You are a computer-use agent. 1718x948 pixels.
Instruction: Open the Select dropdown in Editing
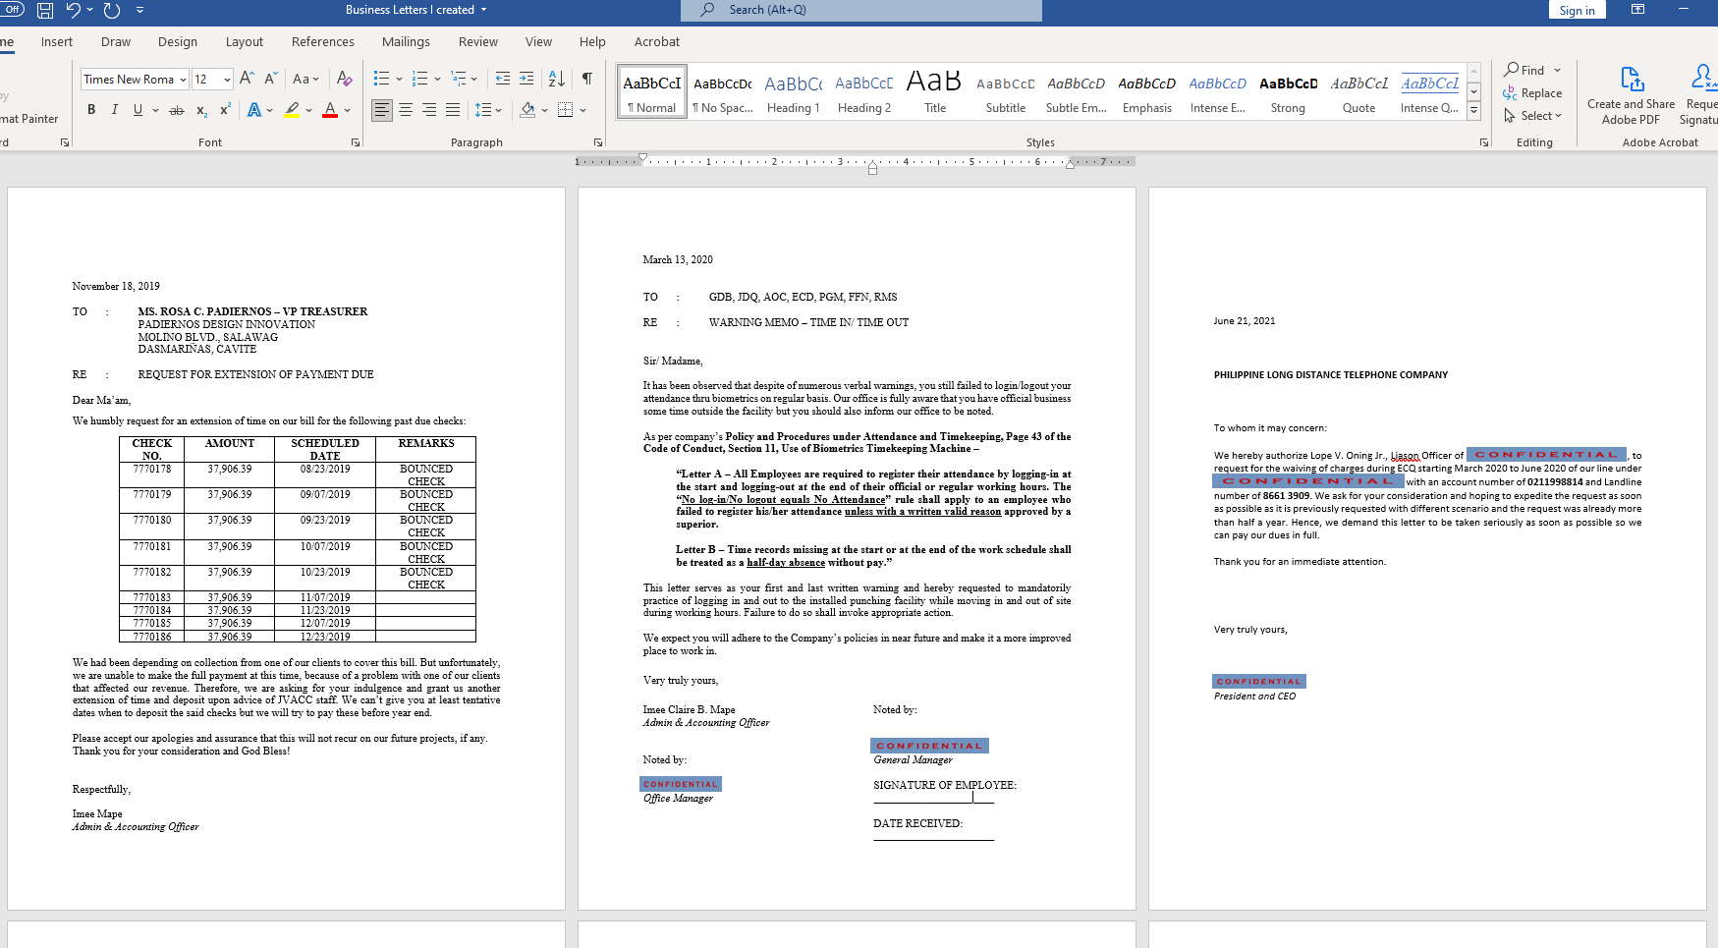click(x=1533, y=116)
